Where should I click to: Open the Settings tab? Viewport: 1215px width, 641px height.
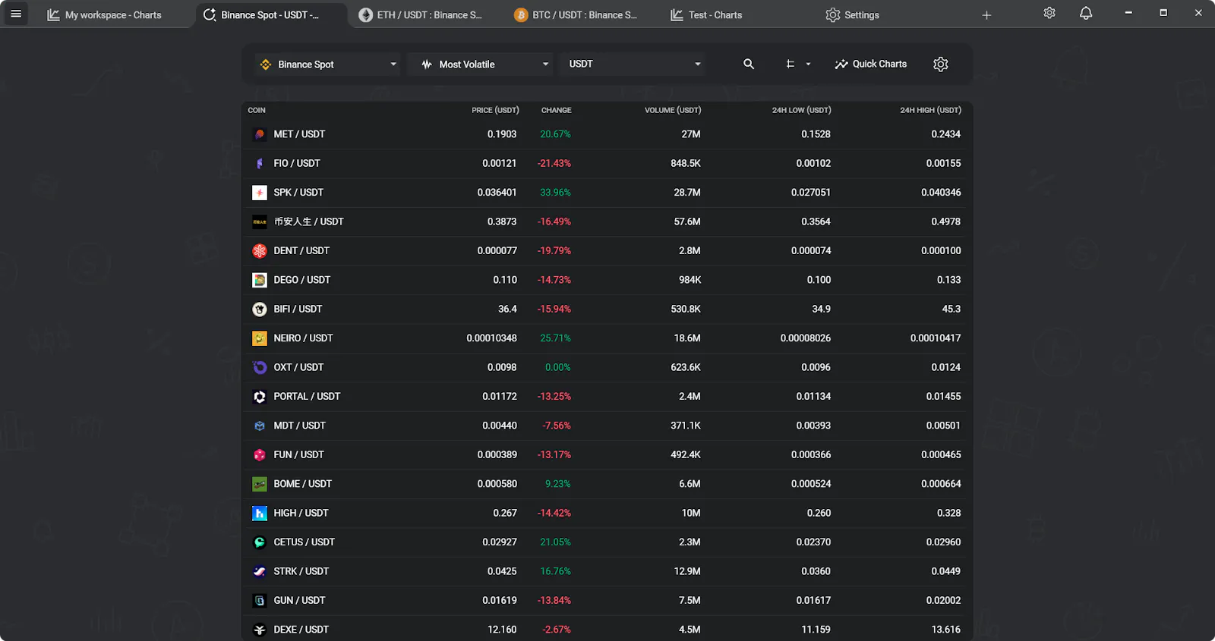[853, 15]
